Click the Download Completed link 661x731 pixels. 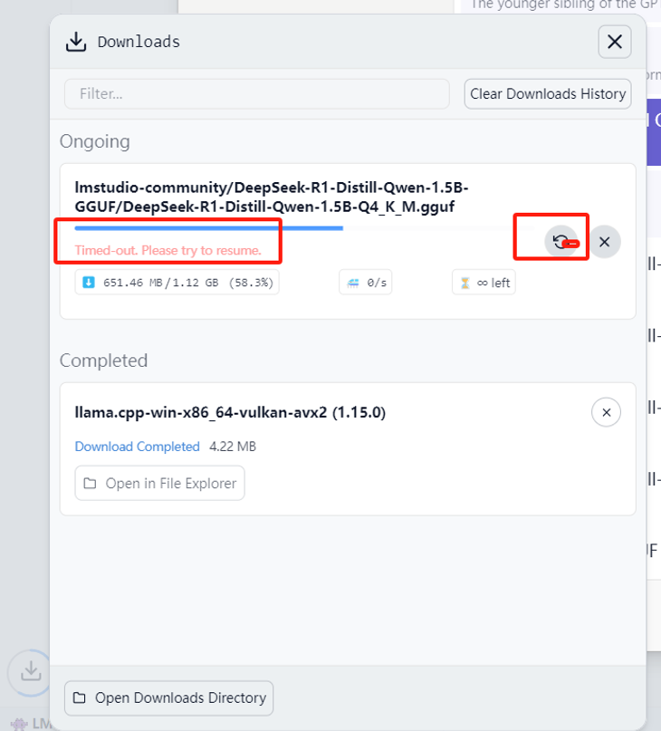point(137,447)
